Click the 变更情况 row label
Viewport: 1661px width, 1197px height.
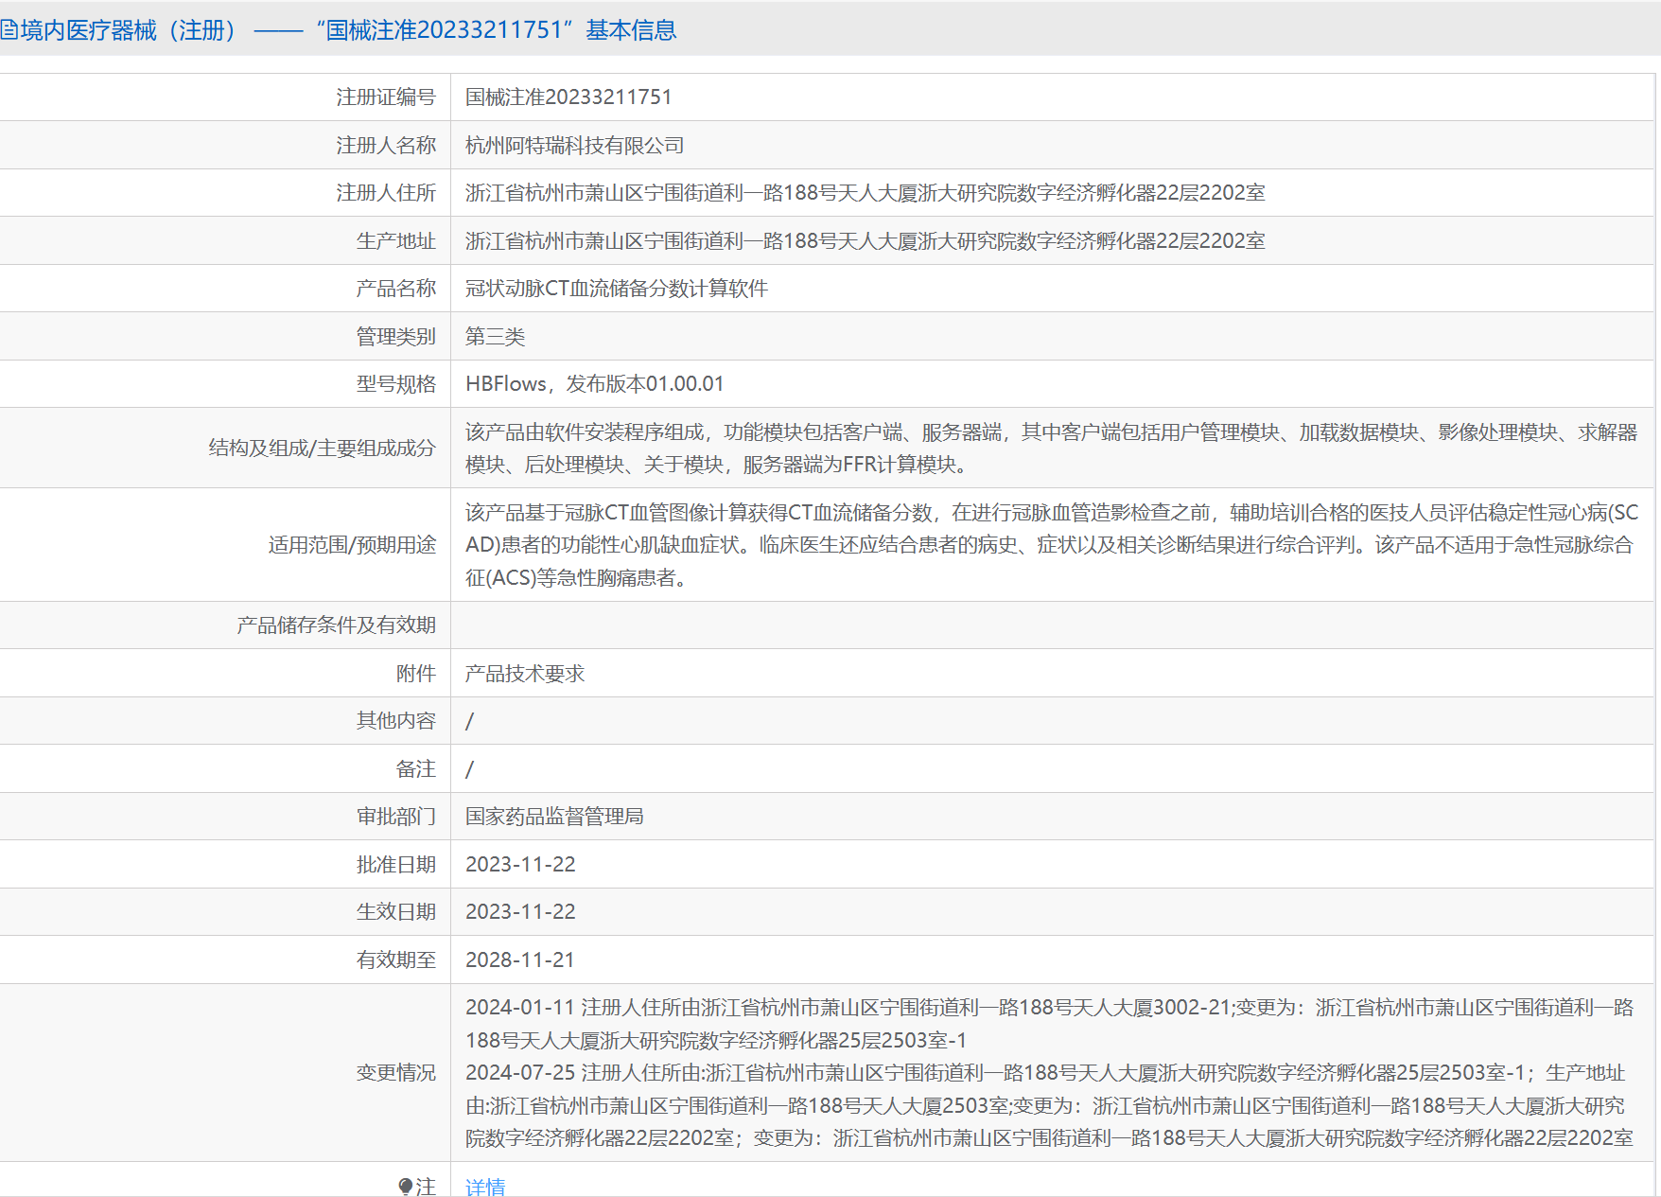click(x=395, y=1073)
